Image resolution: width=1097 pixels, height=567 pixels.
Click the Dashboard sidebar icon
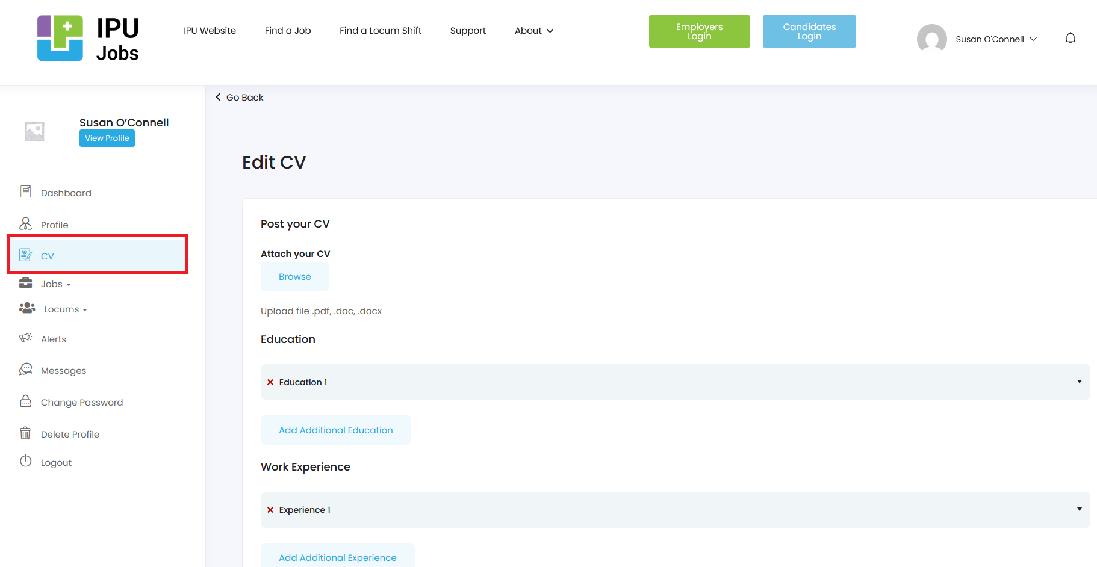(x=25, y=192)
